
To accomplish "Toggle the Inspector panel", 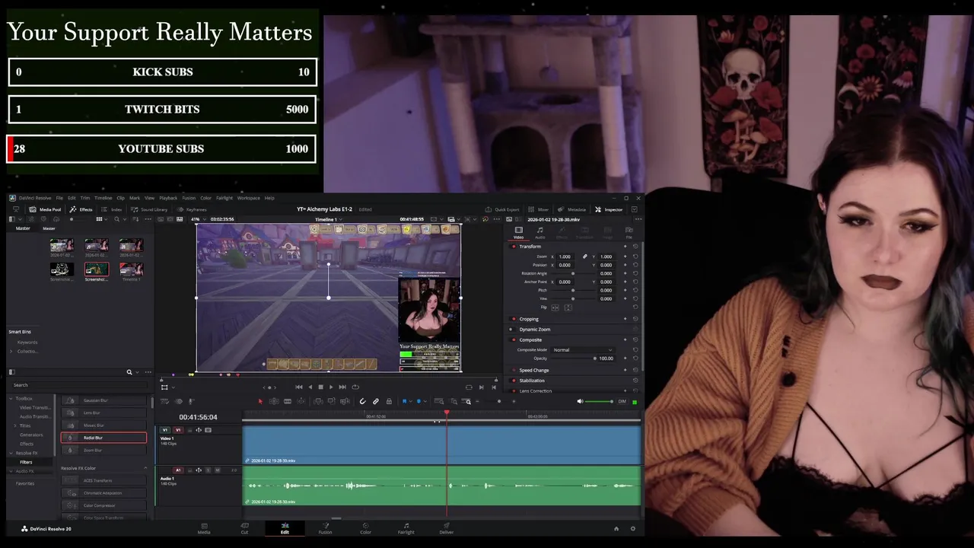I will pyautogui.click(x=609, y=209).
